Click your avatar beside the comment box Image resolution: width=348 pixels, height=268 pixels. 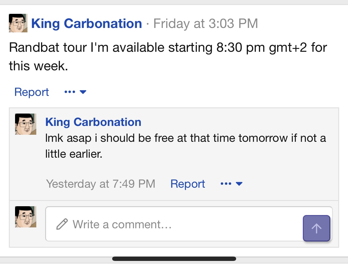click(26, 217)
